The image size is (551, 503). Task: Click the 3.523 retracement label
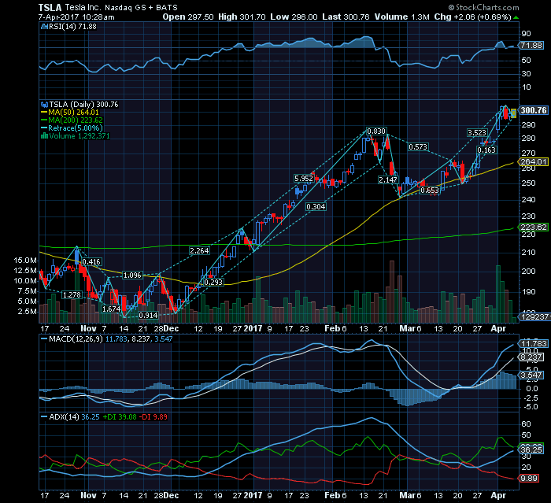pyautogui.click(x=477, y=133)
